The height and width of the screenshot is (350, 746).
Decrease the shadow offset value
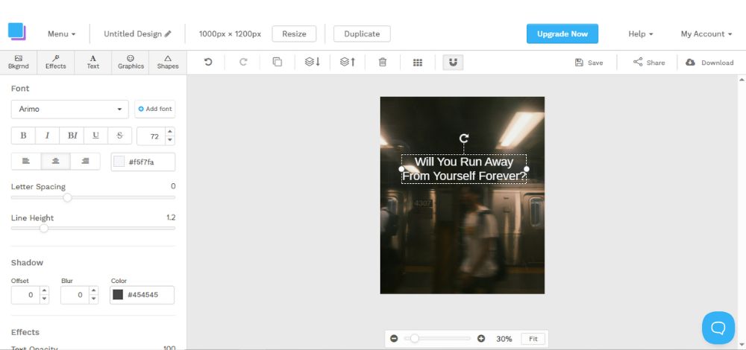[44, 299]
